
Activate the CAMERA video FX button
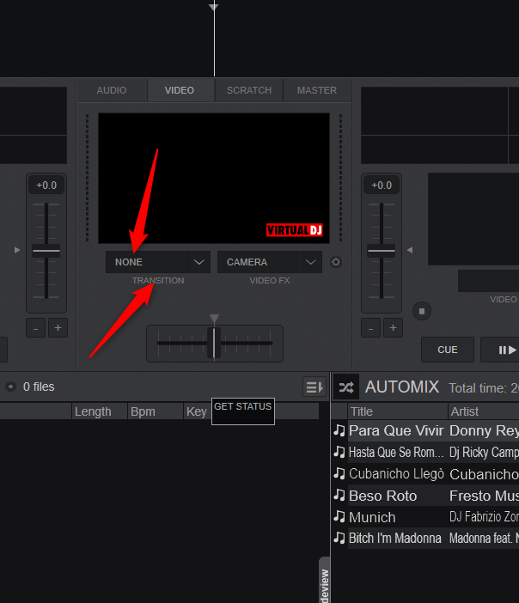click(259, 262)
